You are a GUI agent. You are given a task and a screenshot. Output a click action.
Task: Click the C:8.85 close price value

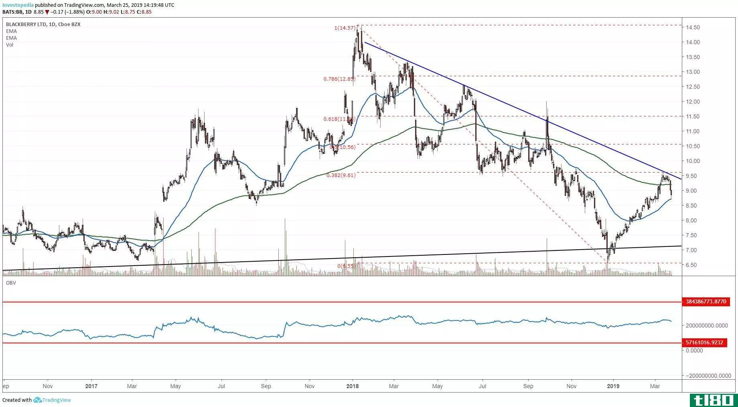click(144, 12)
